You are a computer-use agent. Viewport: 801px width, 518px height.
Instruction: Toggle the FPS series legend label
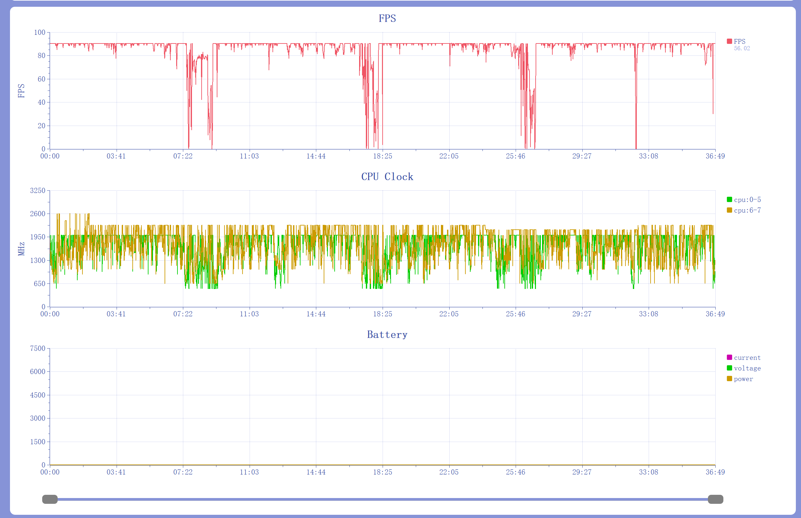click(x=739, y=41)
